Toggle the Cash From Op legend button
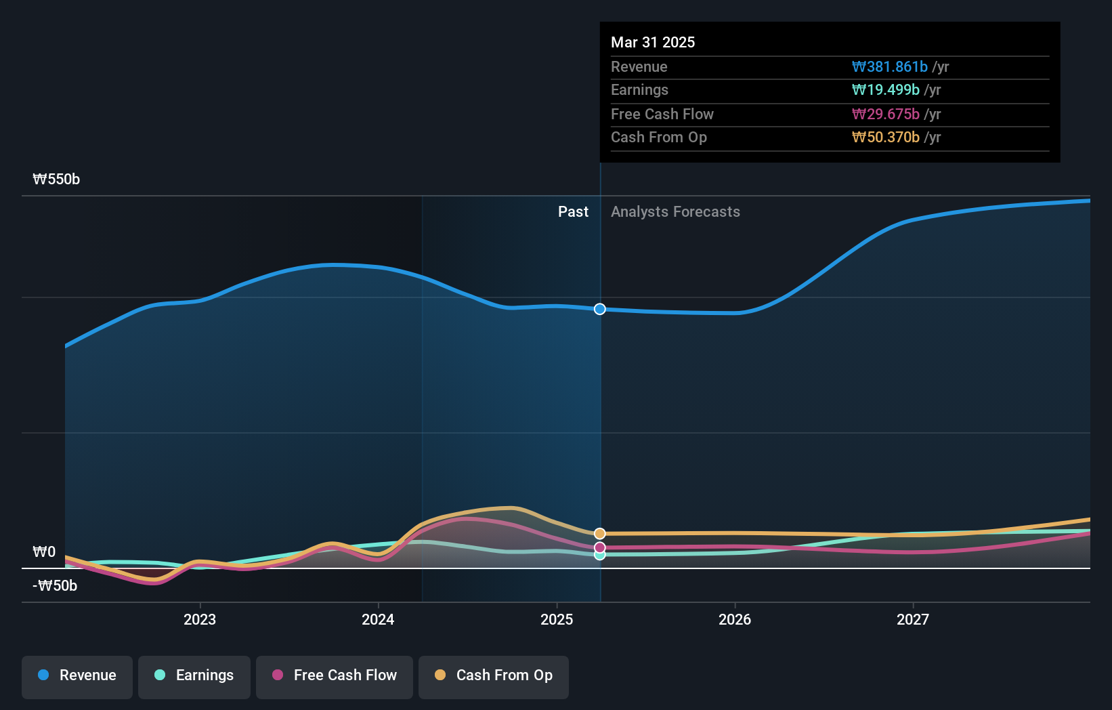Viewport: 1112px width, 710px height. [494, 677]
